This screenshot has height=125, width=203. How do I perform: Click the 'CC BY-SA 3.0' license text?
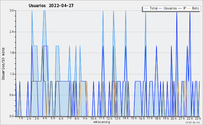[193, 123]
